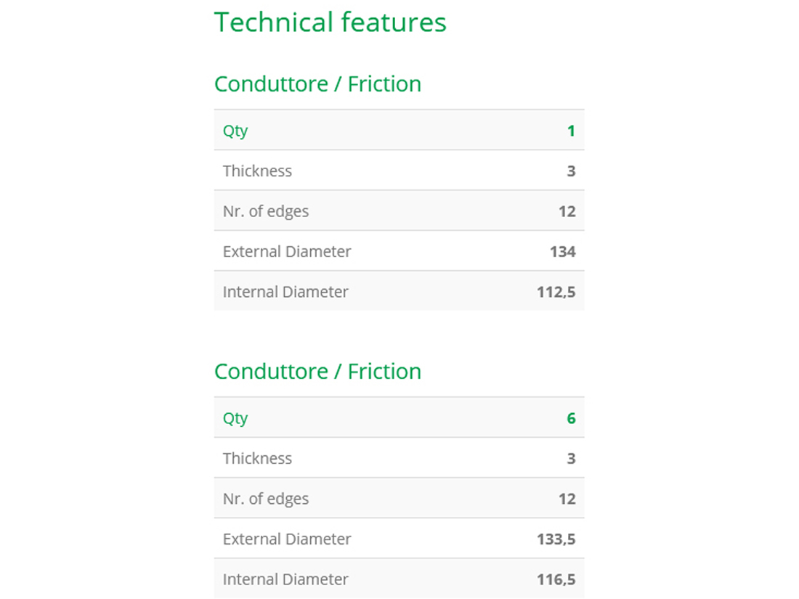Select the External Diameter 134 row

click(399, 251)
